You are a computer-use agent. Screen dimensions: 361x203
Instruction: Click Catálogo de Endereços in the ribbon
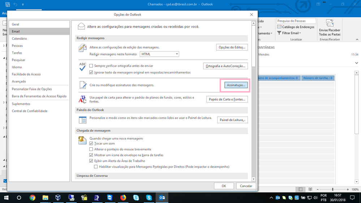296,27
